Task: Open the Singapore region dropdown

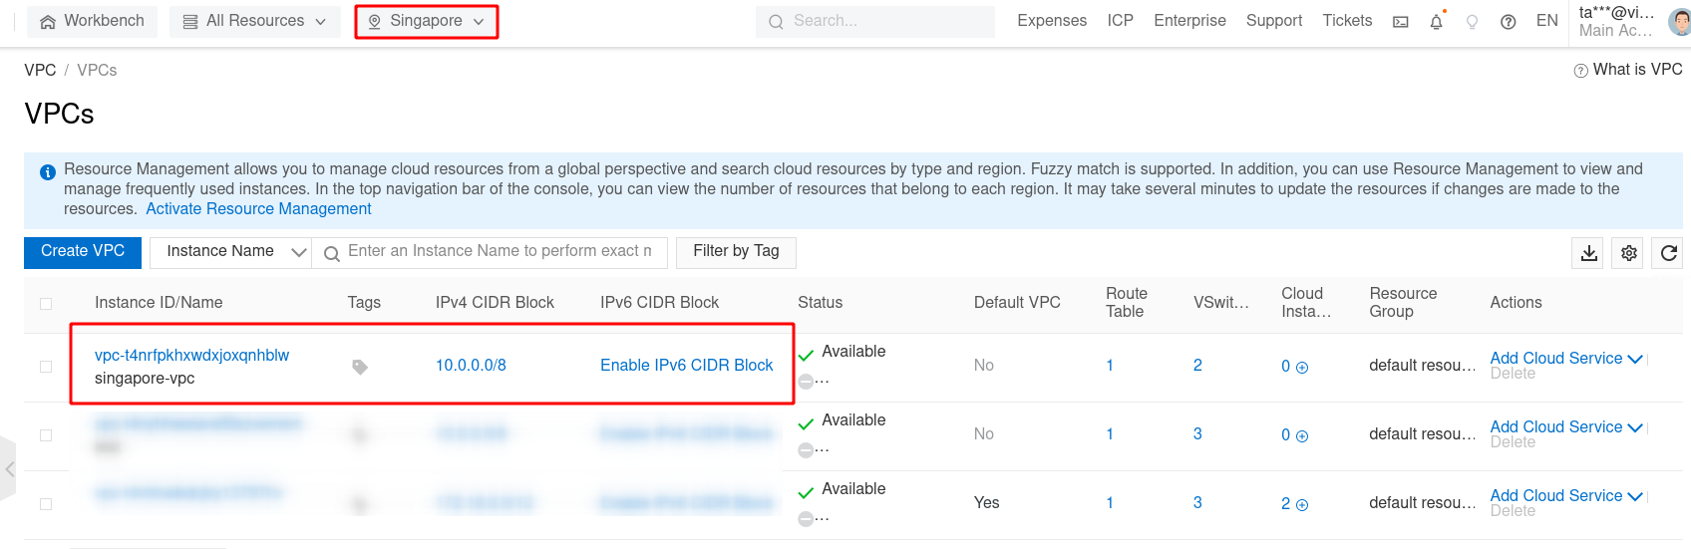Action: [426, 21]
